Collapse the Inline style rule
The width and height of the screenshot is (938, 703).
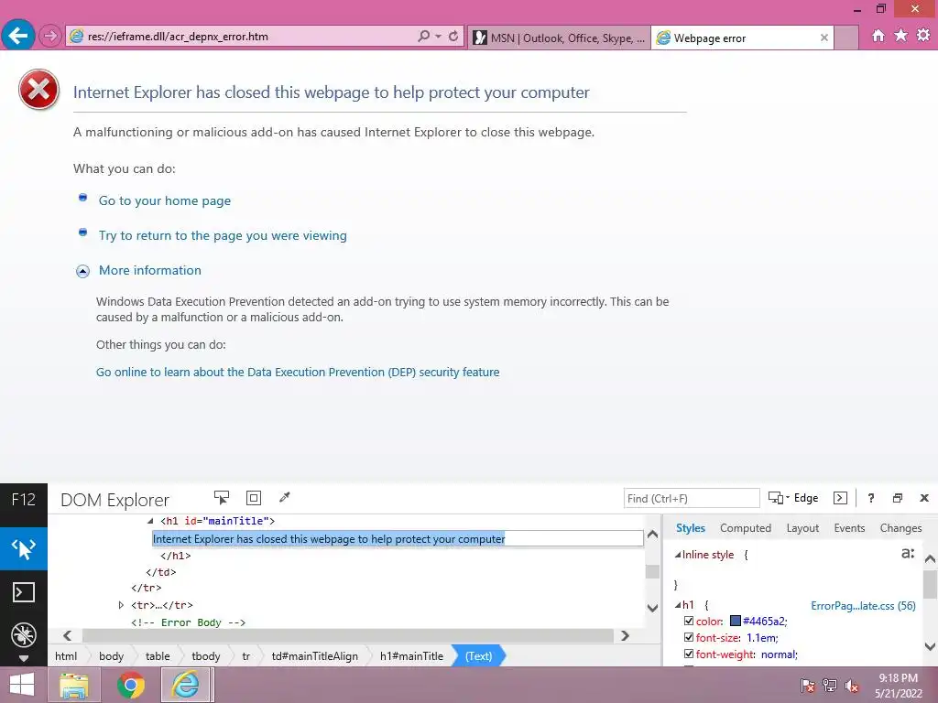[678, 555]
